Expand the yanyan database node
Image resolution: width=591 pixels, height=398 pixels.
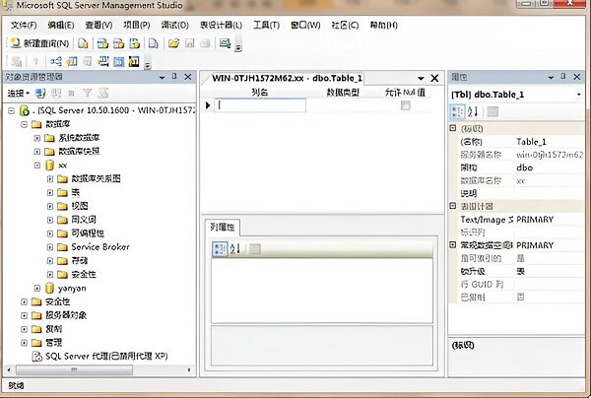37,289
